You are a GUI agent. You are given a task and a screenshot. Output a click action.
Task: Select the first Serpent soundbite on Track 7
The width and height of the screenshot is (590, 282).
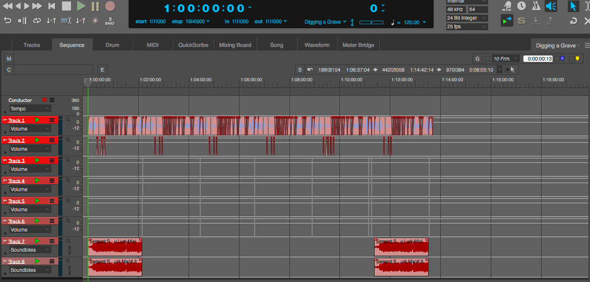[115, 247]
